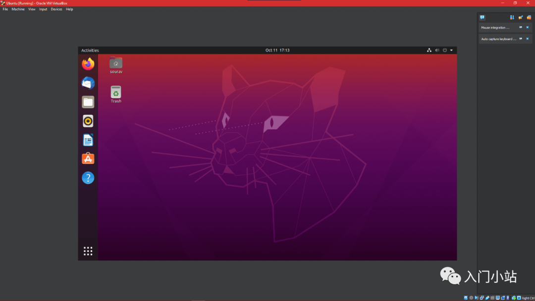Click the audio status bar indicator
This screenshot has height=301, width=535.
(477, 298)
